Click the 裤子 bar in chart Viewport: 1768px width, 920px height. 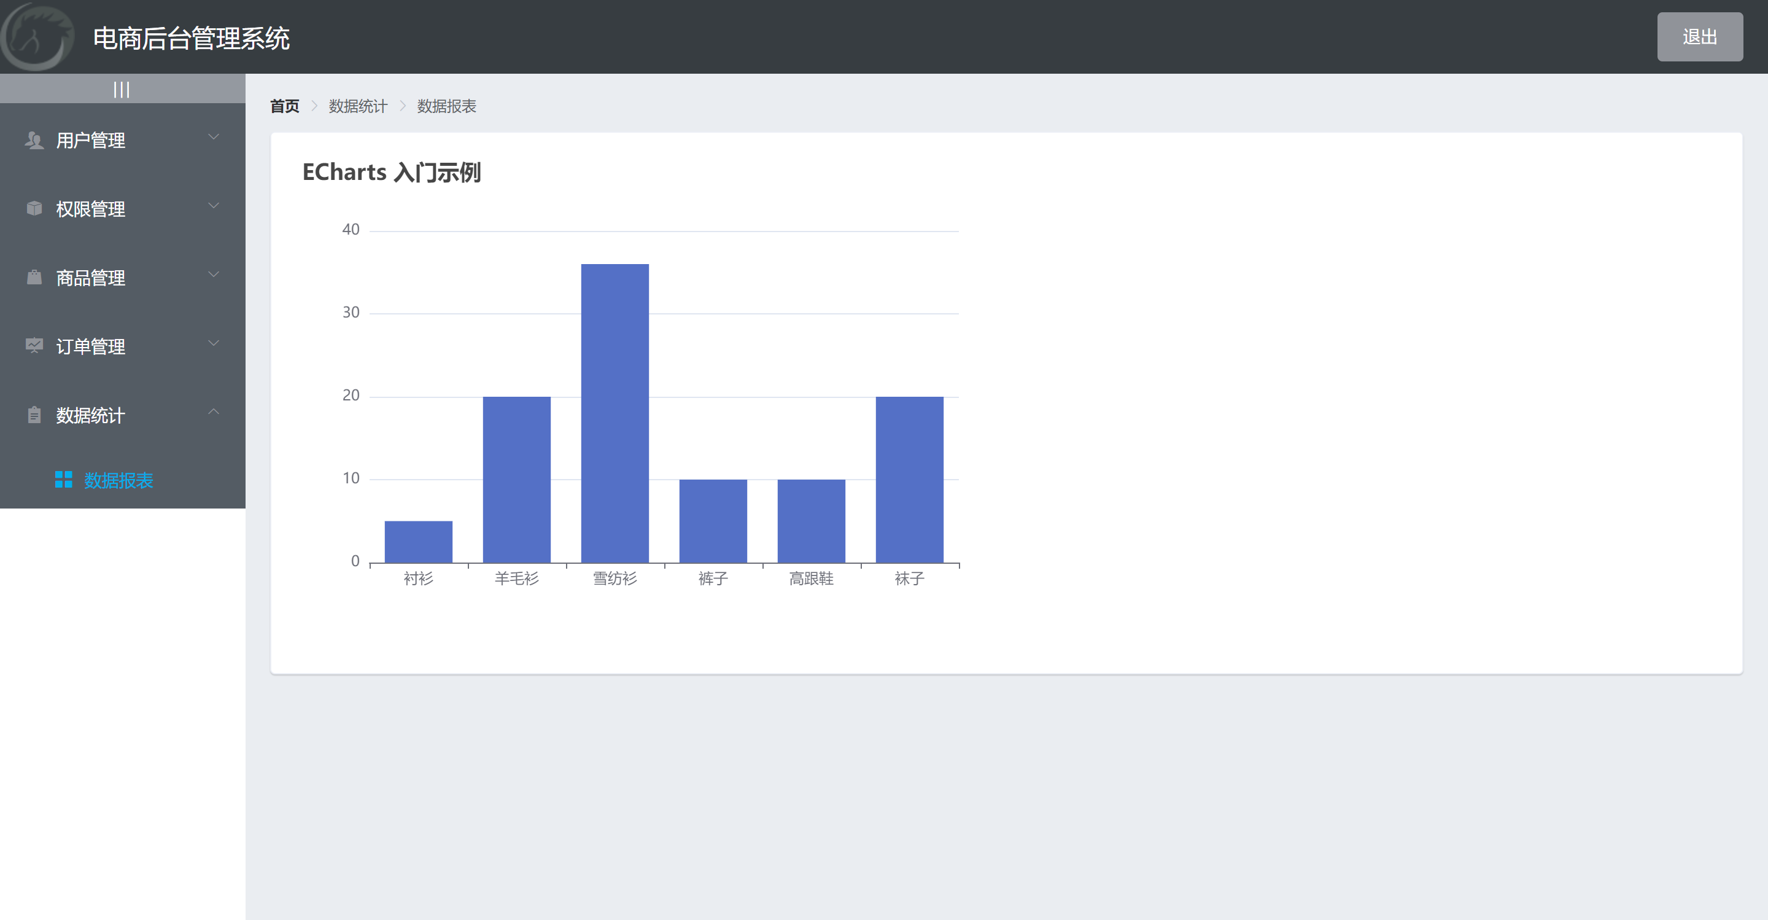click(712, 521)
